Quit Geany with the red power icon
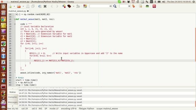The width and height of the screenshot is (196, 110). click(x=154, y=6)
